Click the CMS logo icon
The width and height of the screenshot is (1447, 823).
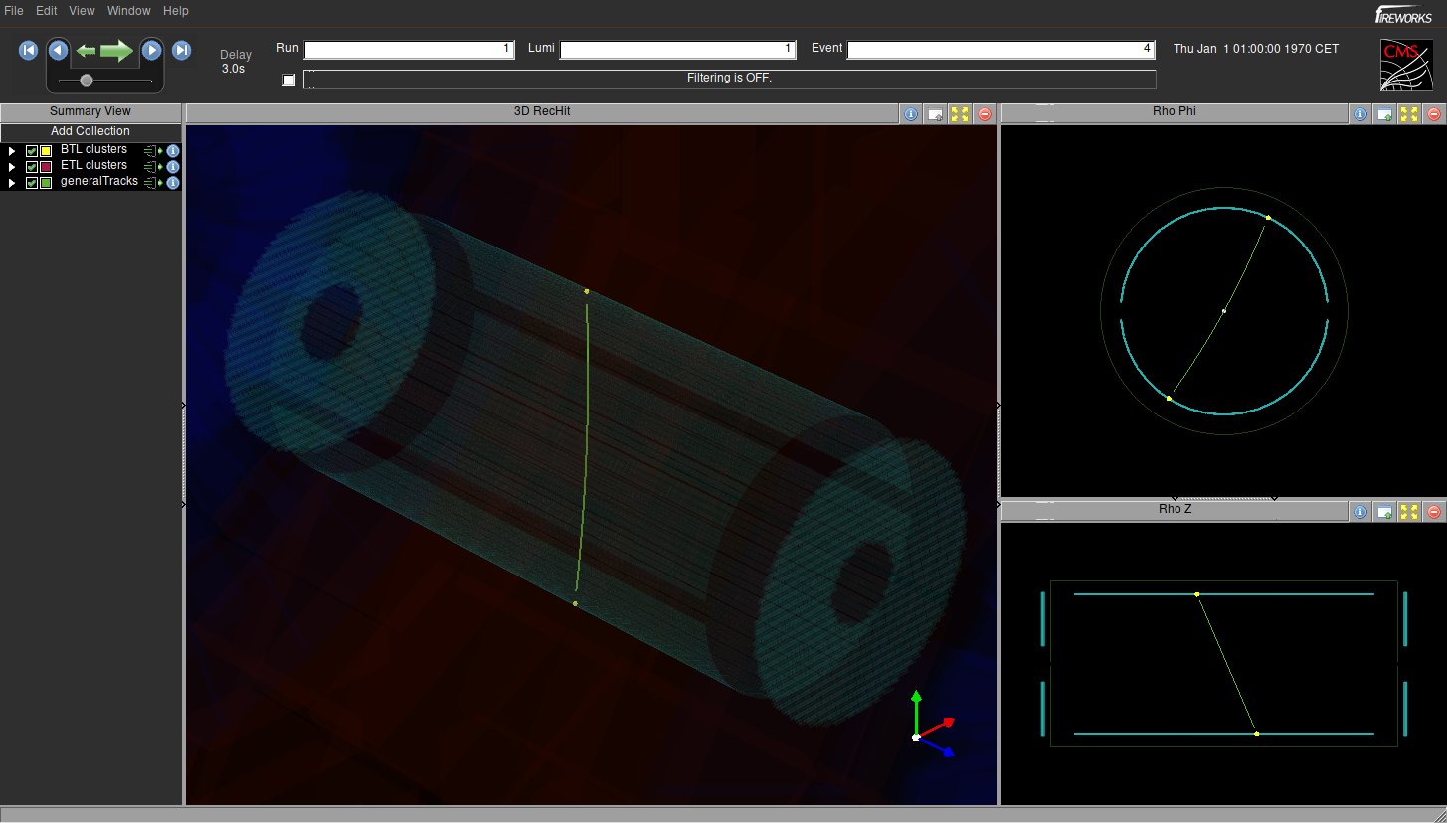click(1406, 65)
